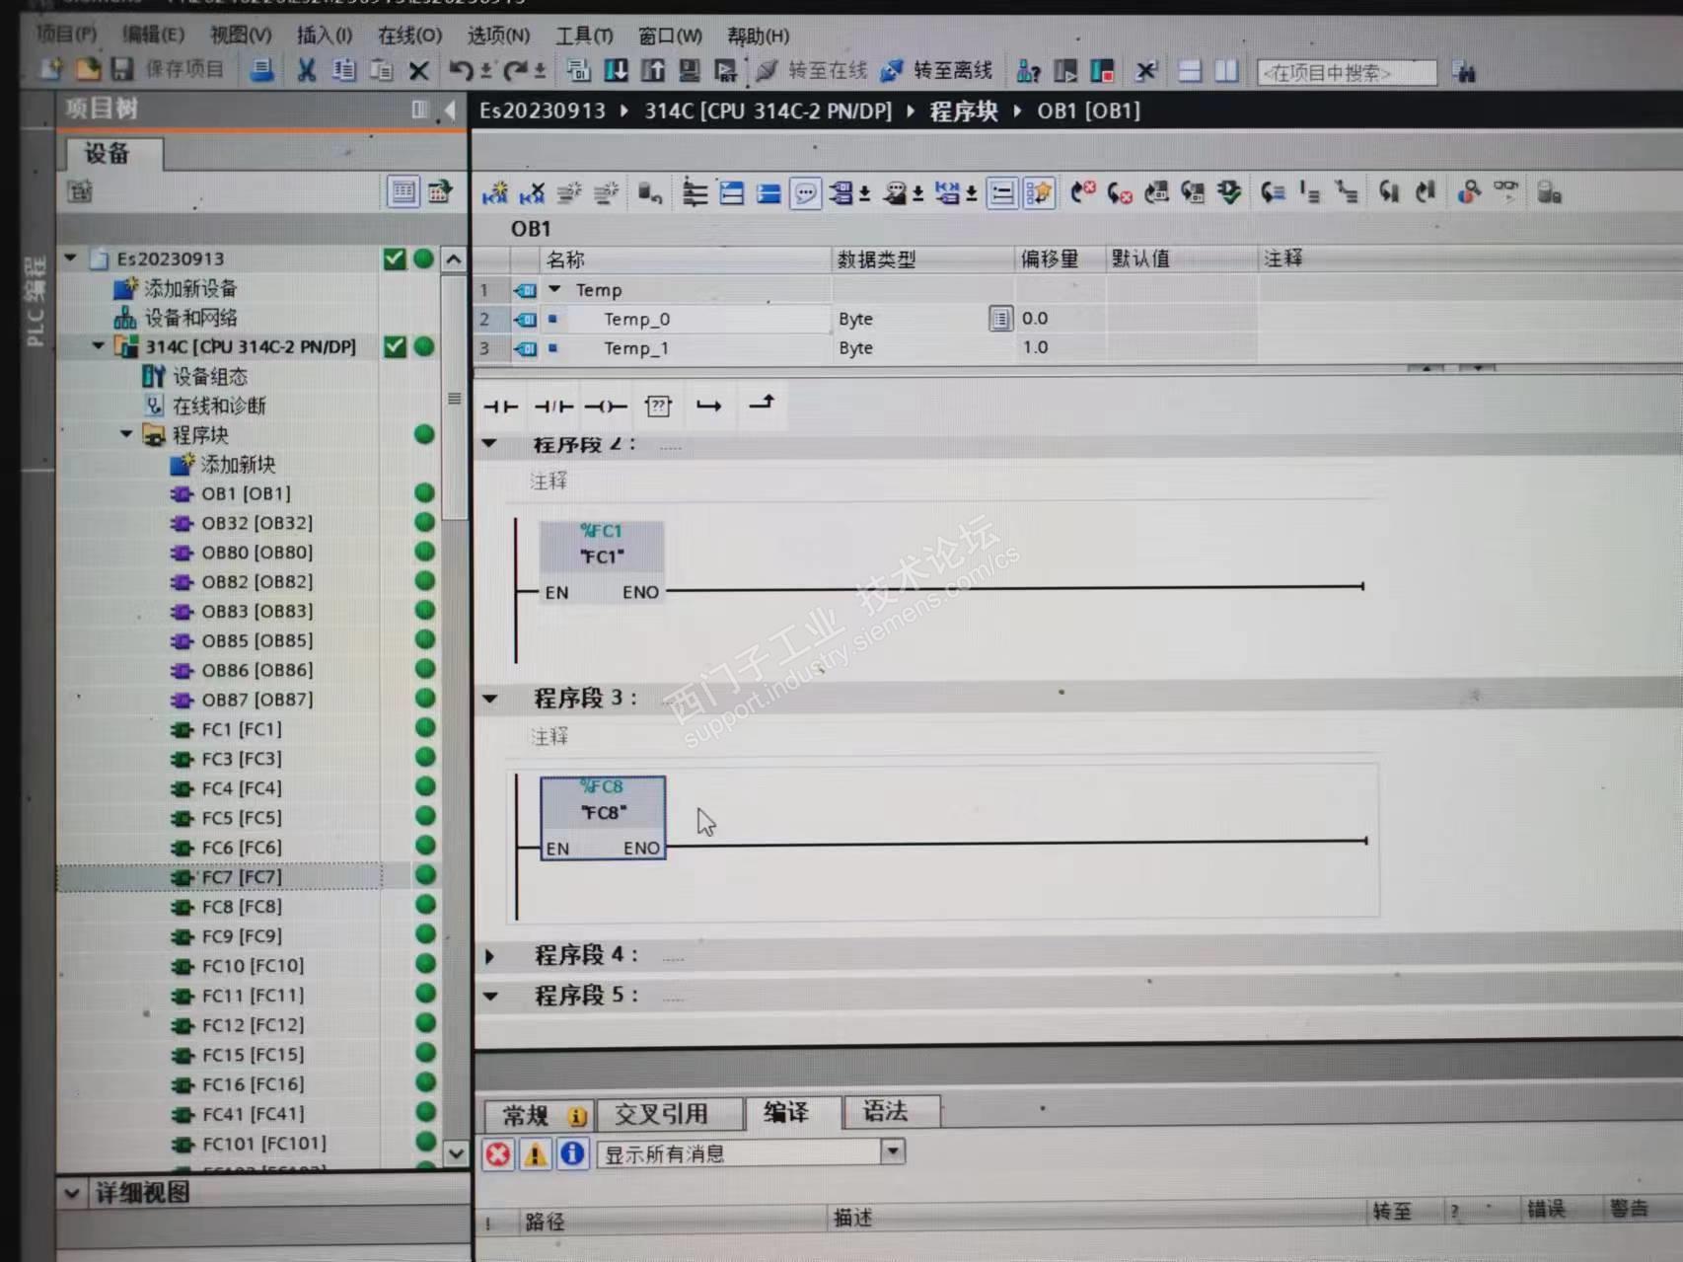
Task: Select FC8 [FC8] in project tree
Action: tap(242, 906)
